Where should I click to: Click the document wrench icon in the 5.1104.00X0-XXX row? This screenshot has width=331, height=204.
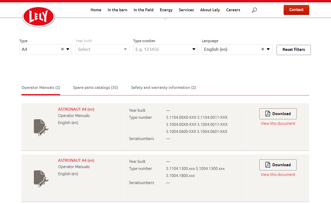coord(41,127)
